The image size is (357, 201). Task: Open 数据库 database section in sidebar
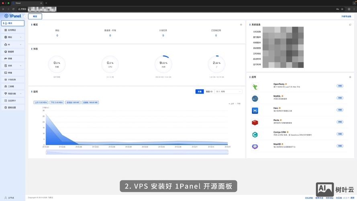tap(13, 52)
